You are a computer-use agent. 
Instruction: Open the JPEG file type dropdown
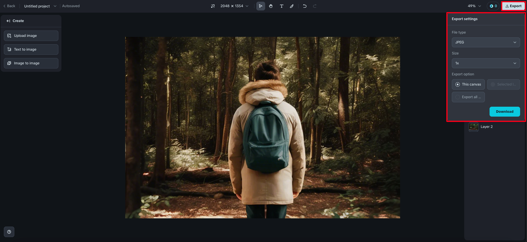pos(486,42)
